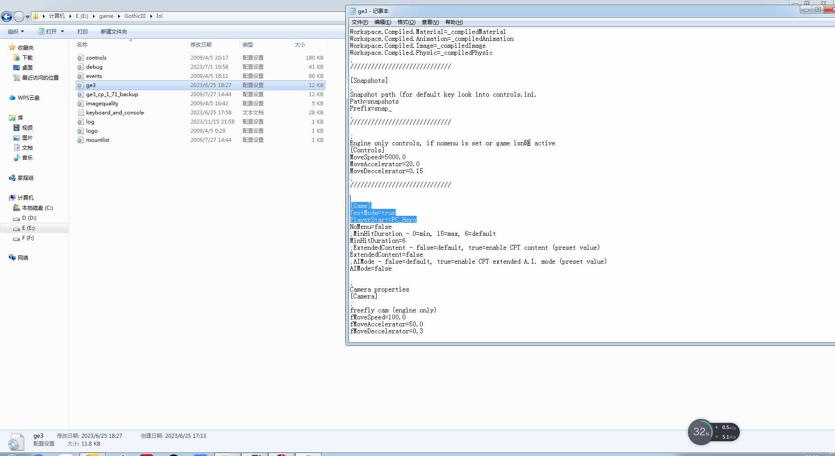This screenshot has width=835, height=456.
Task: Click 计算机 node in the sidebar tree
Action: [x=25, y=198]
